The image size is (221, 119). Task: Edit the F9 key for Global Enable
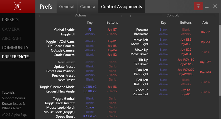pyautogui.click(x=90, y=30)
